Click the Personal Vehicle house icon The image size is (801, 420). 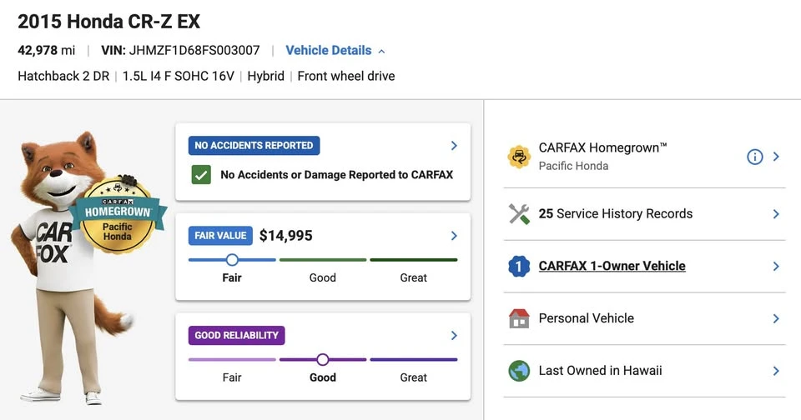(x=519, y=318)
